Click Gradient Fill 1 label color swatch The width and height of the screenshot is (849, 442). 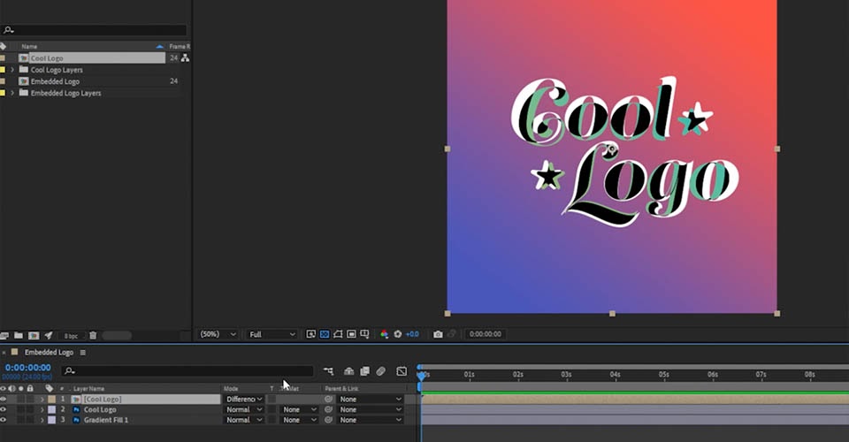click(51, 420)
